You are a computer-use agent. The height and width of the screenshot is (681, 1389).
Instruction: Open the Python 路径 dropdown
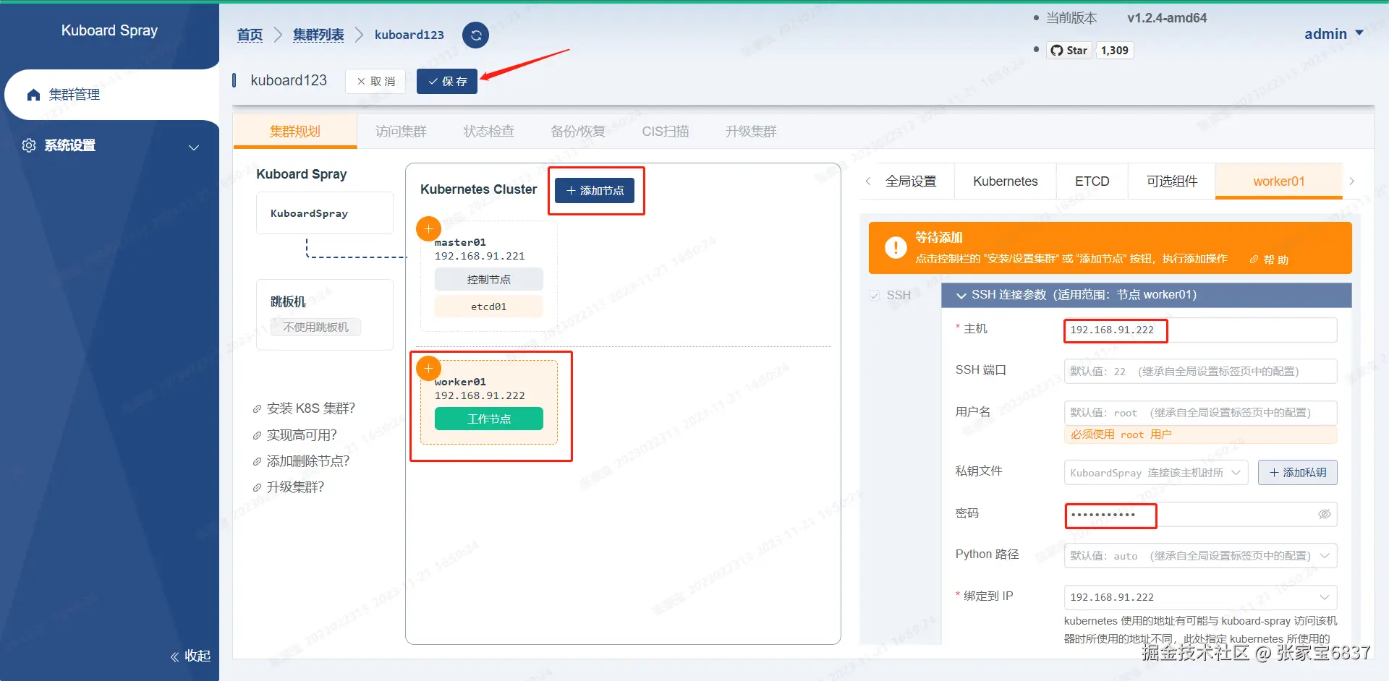pyautogui.click(x=1200, y=555)
